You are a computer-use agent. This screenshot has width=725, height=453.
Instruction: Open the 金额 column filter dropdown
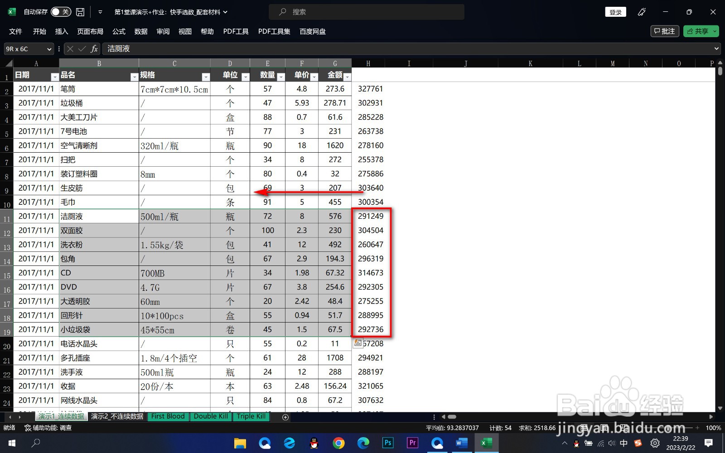point(347,77)
